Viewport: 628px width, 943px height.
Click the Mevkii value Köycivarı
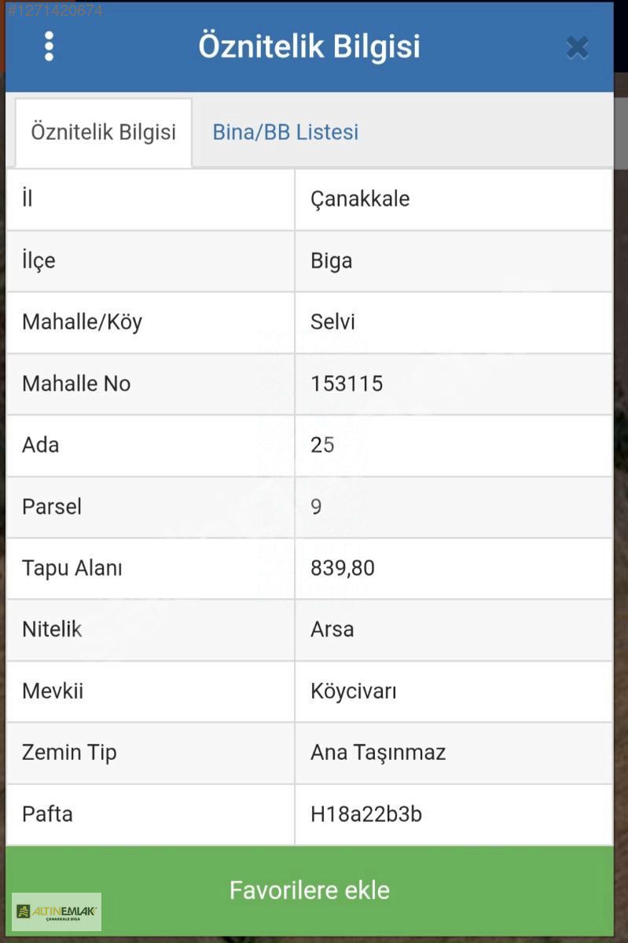tap(353, 692)
